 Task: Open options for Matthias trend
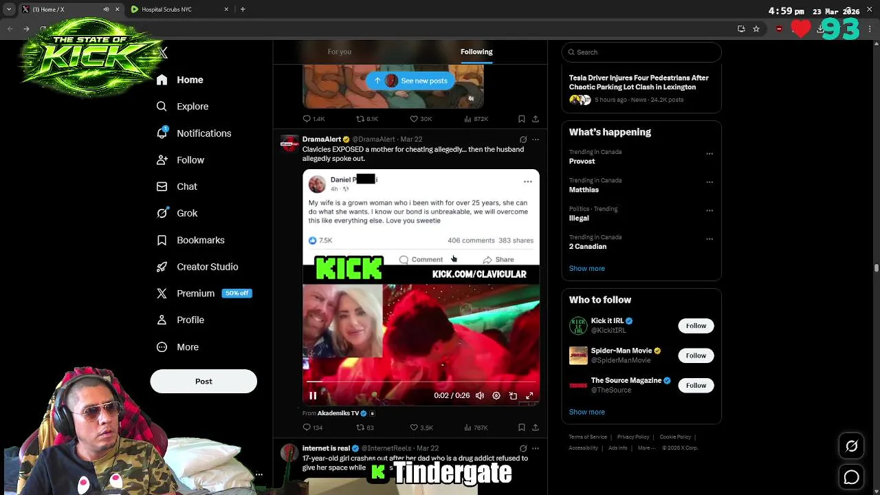point(709,182)
